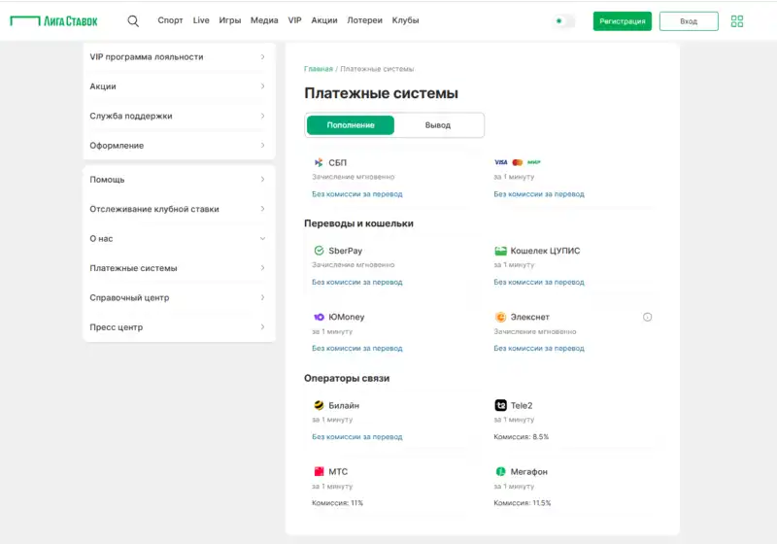Click СБП Без комиссии за перевод link
Image resolution: width=777 pixels, height=544 pixels.
[356, 194]
